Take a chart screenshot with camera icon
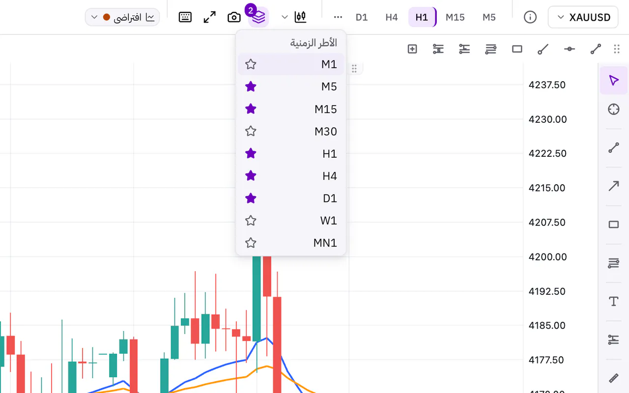The height and width of the screenshot is (393, 629). coord(234,17)
